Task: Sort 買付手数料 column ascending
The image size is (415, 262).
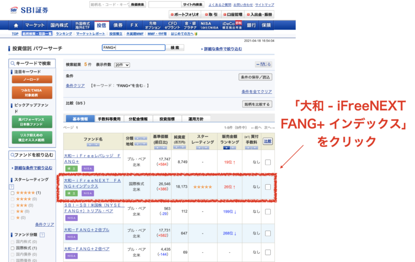Action: point(248,148)
